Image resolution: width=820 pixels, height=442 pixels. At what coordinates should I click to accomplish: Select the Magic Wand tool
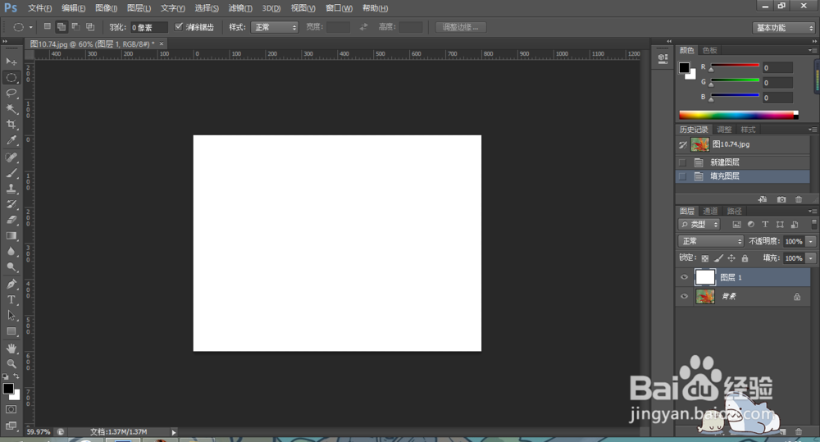coord(11,109)
